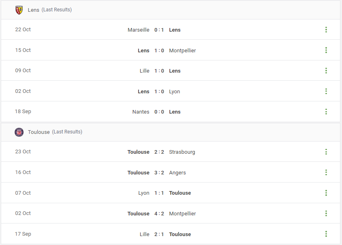
Task: Open kebab menu for Lille vs Toulouse
Action: tap(326, 234)
